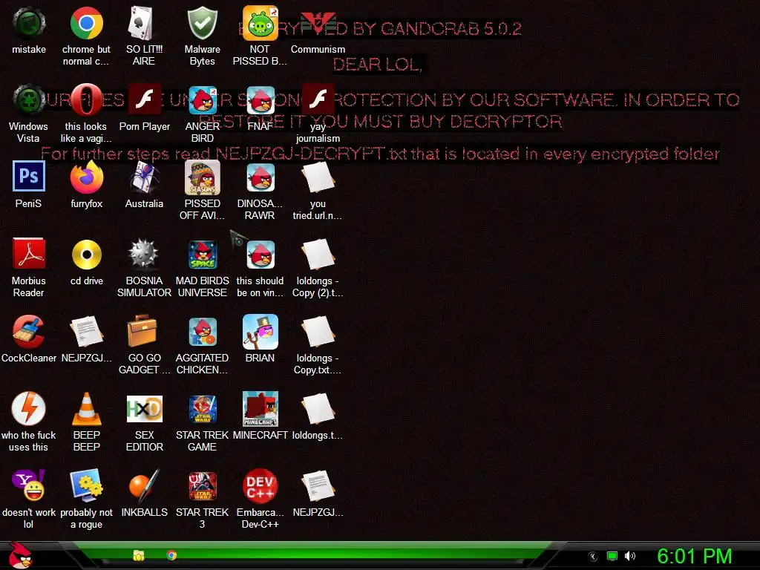Screen dimensions: 760x570
Task: Open 'AGGITATED CHICKEN...' Rio icon
Action: 202,332
